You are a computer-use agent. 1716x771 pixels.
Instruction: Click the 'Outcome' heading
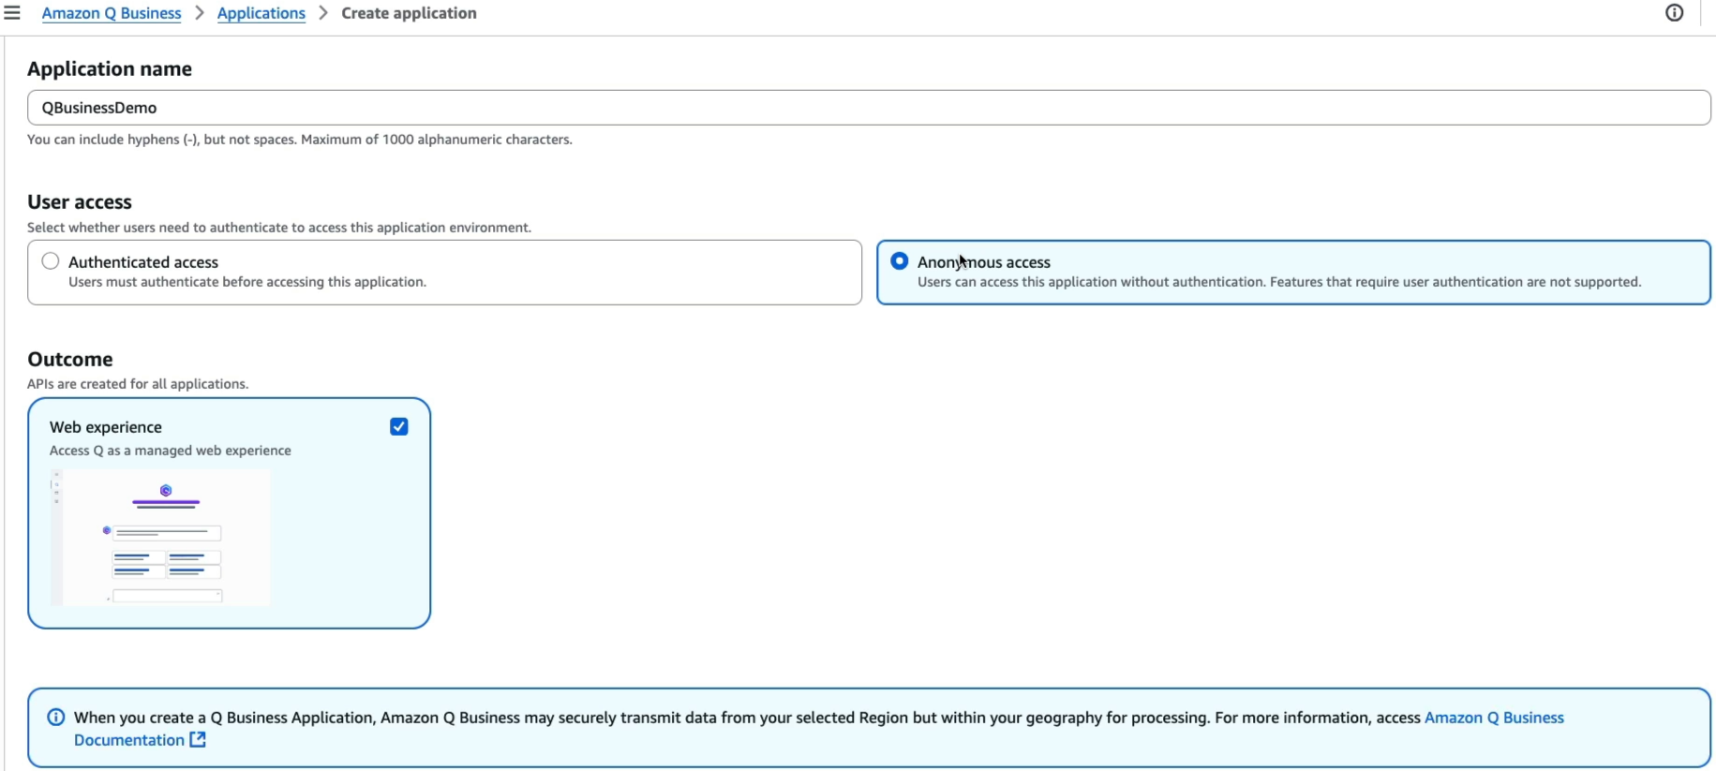coord(70,359)
